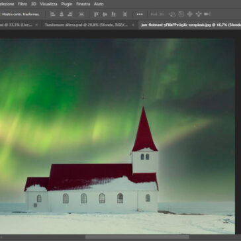Switch to Trasformare altera.psd document tab
The width and height of the screenshot is (241, 241).
tap(86, 25)
